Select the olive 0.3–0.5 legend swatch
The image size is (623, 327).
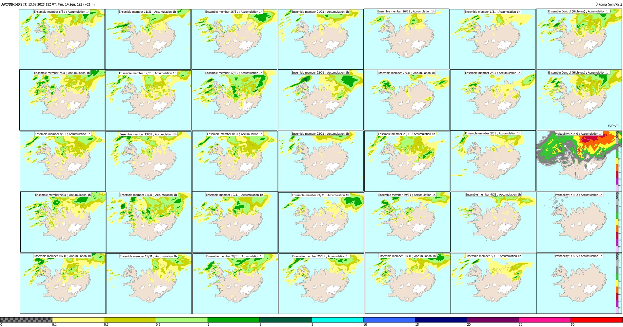(130, 320)
